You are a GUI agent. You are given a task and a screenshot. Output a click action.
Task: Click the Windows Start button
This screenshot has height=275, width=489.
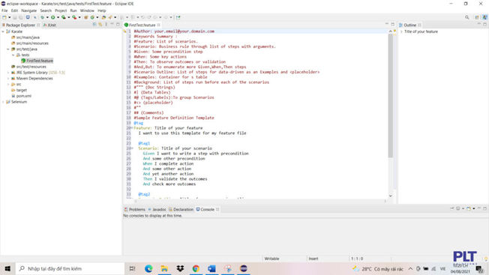click(x=7, y=268)
